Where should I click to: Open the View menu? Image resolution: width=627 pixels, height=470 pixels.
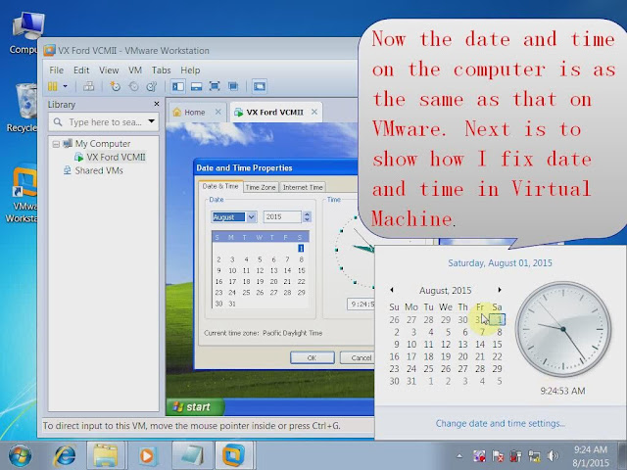(x=109, y=70)
